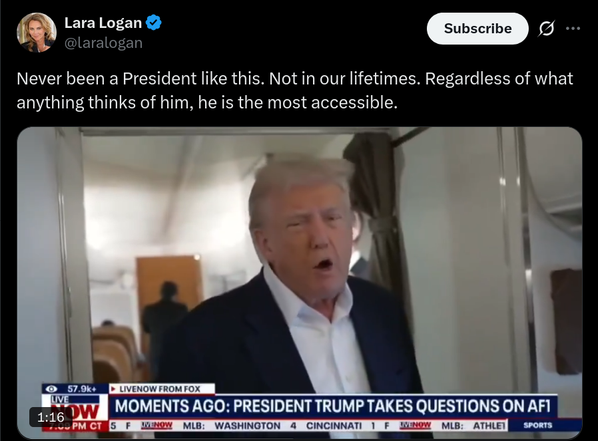Open Grok explain icon beside Subscribe

(546, 29)
